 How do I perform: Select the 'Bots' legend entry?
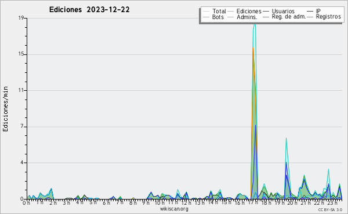(213, 17)
